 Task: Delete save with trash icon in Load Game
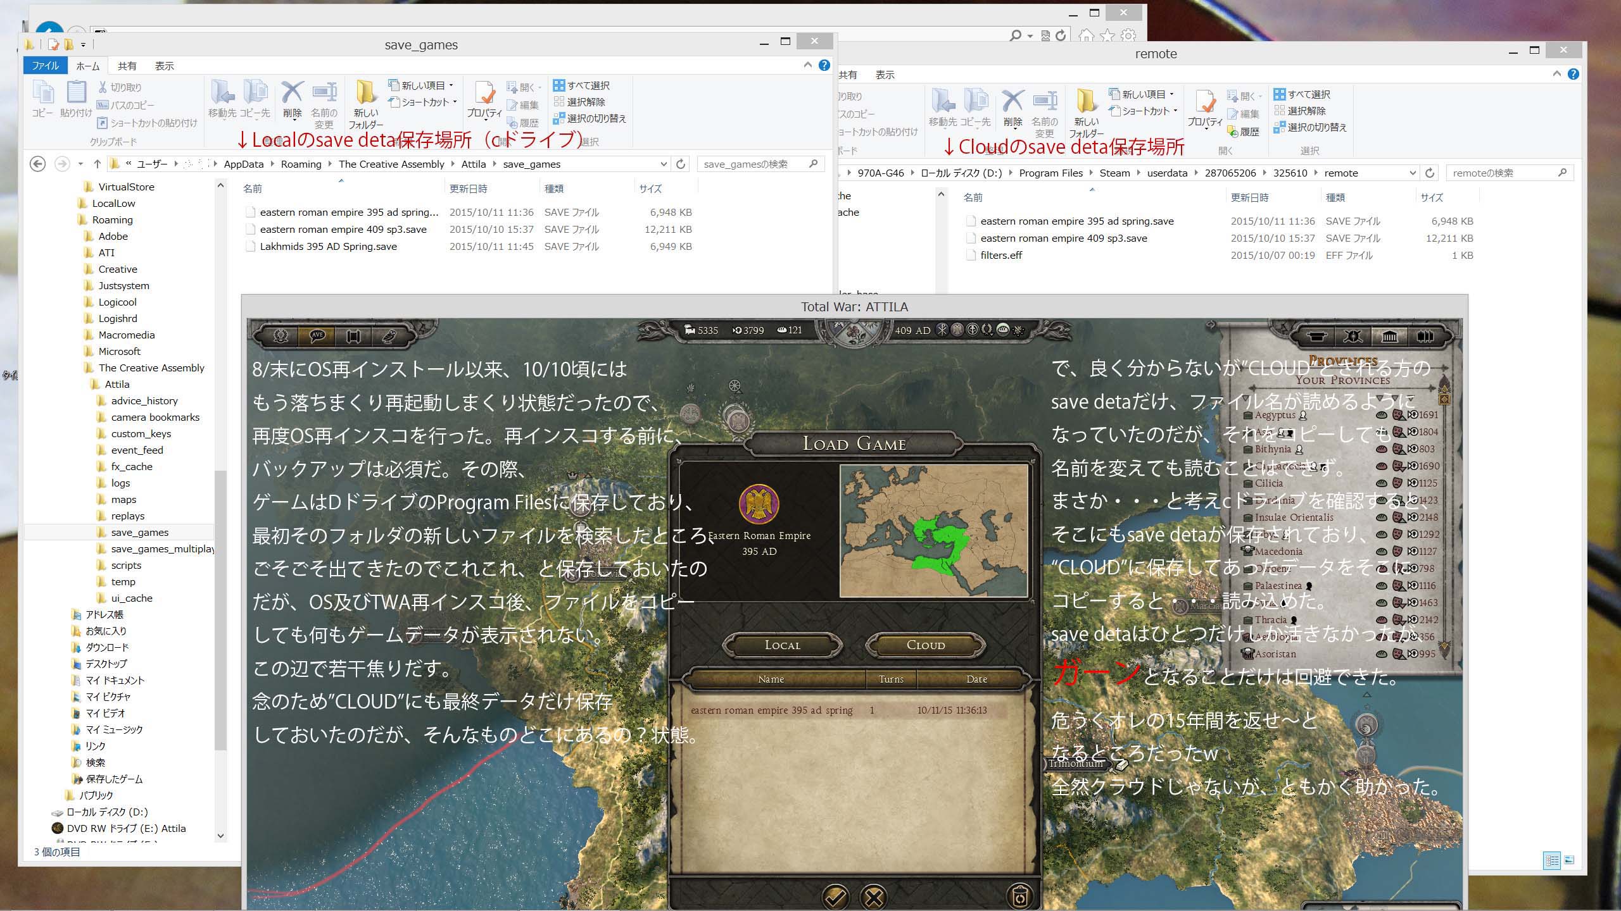1019,896
